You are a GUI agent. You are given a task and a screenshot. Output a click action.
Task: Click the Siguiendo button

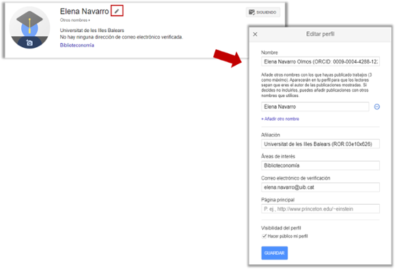pyautogui.click(x=262, y=12)
